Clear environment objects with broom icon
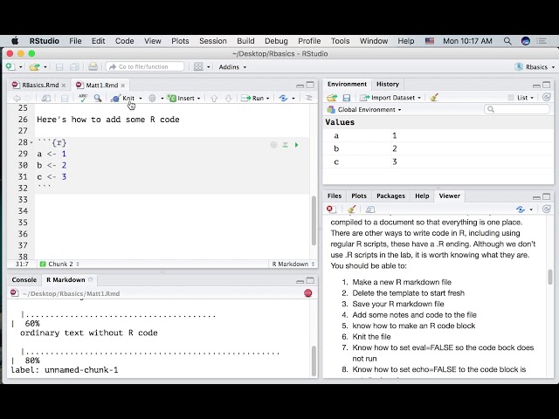Image resolution: width=559 pixels, height=419 pixels. coord(434,98)
